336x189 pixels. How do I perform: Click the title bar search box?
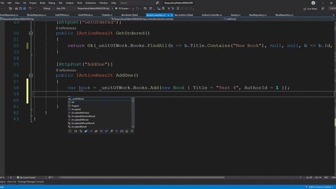coord(139,3)
